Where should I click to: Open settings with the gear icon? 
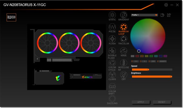pyautogui.click(x=166, y=5)
